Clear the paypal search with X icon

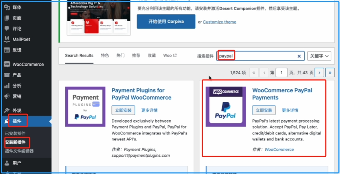coord(299,56)
